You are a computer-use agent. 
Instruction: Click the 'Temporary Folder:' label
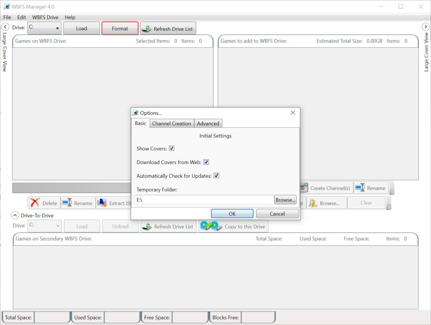[x=157, y=190]
